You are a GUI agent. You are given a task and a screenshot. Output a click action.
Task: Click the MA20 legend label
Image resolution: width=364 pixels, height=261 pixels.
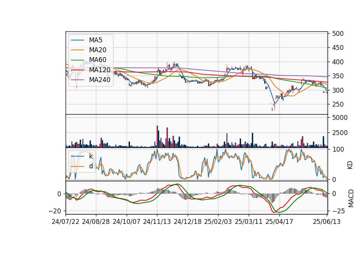point(97,50)
